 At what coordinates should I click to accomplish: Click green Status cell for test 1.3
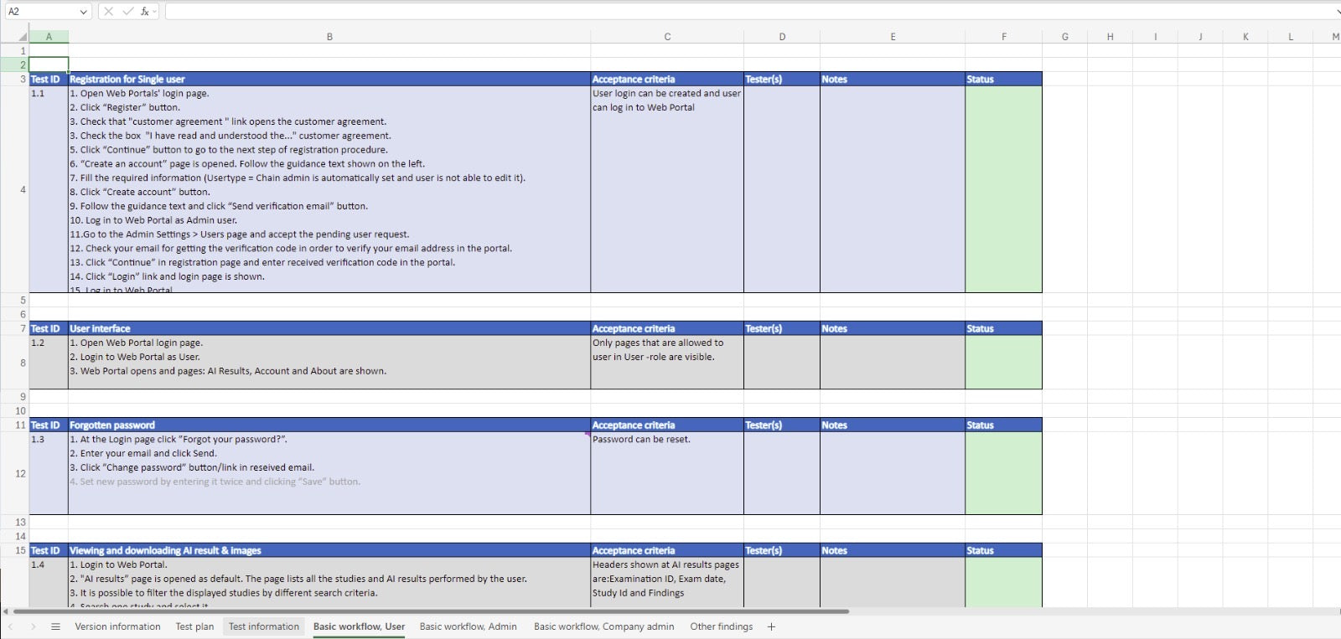(x=1004, y=473)
